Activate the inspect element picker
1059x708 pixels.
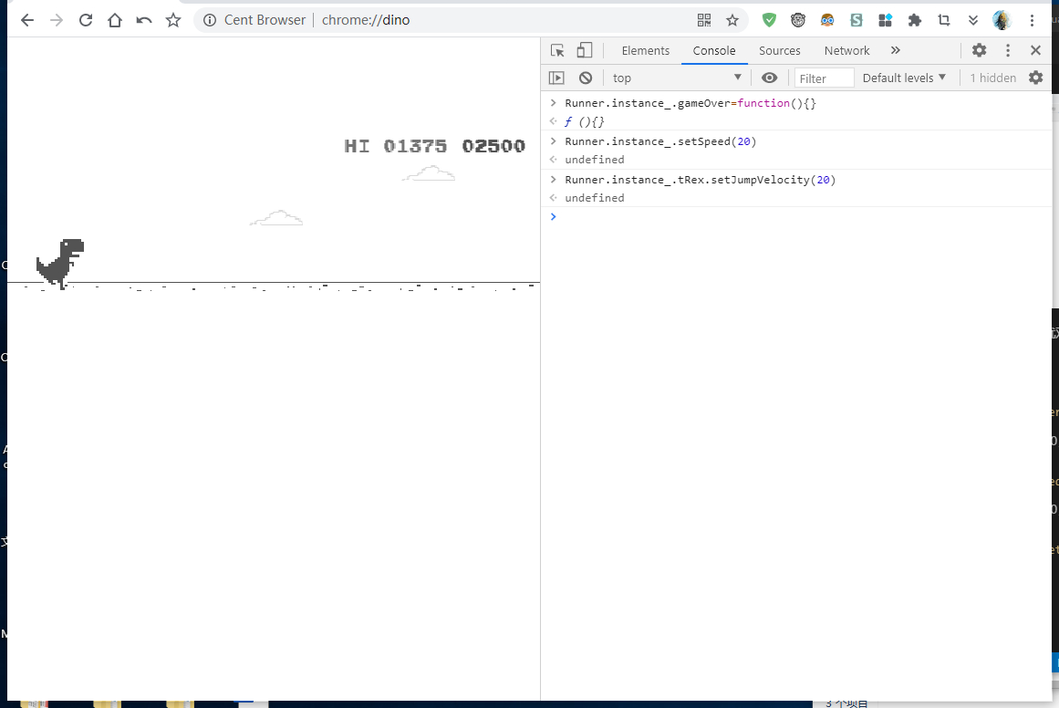click(x=557, y=51)
